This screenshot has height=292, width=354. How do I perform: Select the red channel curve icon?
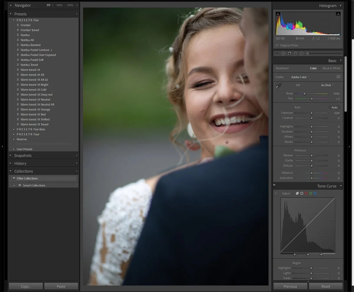(x=306, y=193)
